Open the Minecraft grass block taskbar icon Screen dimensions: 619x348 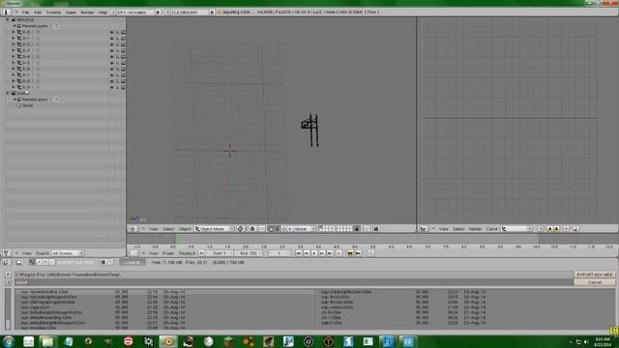click(x=228, y=341)
